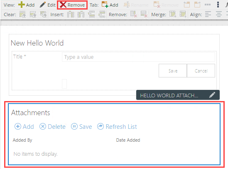This screenshot has width=228, height=169.
Task: Click the first Clear icon
Action: pos(22,14)
